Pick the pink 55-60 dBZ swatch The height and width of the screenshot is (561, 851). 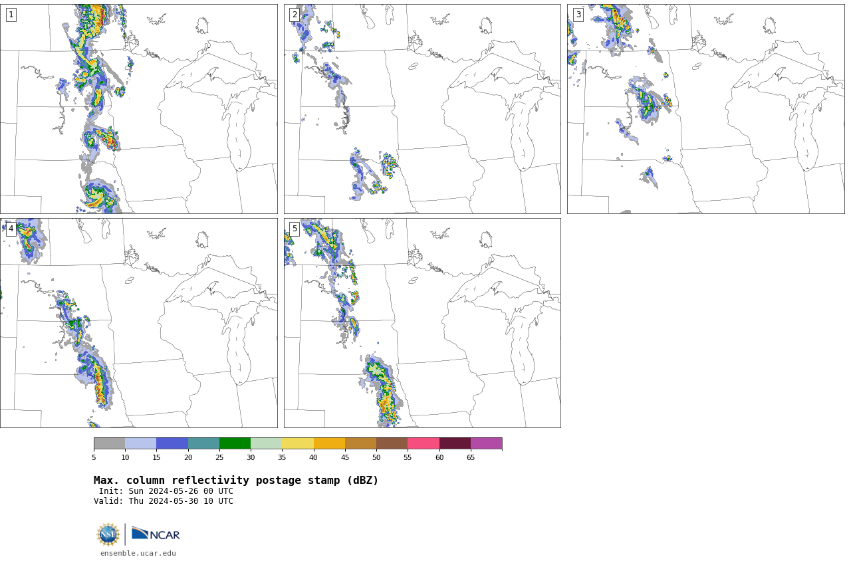424,443
